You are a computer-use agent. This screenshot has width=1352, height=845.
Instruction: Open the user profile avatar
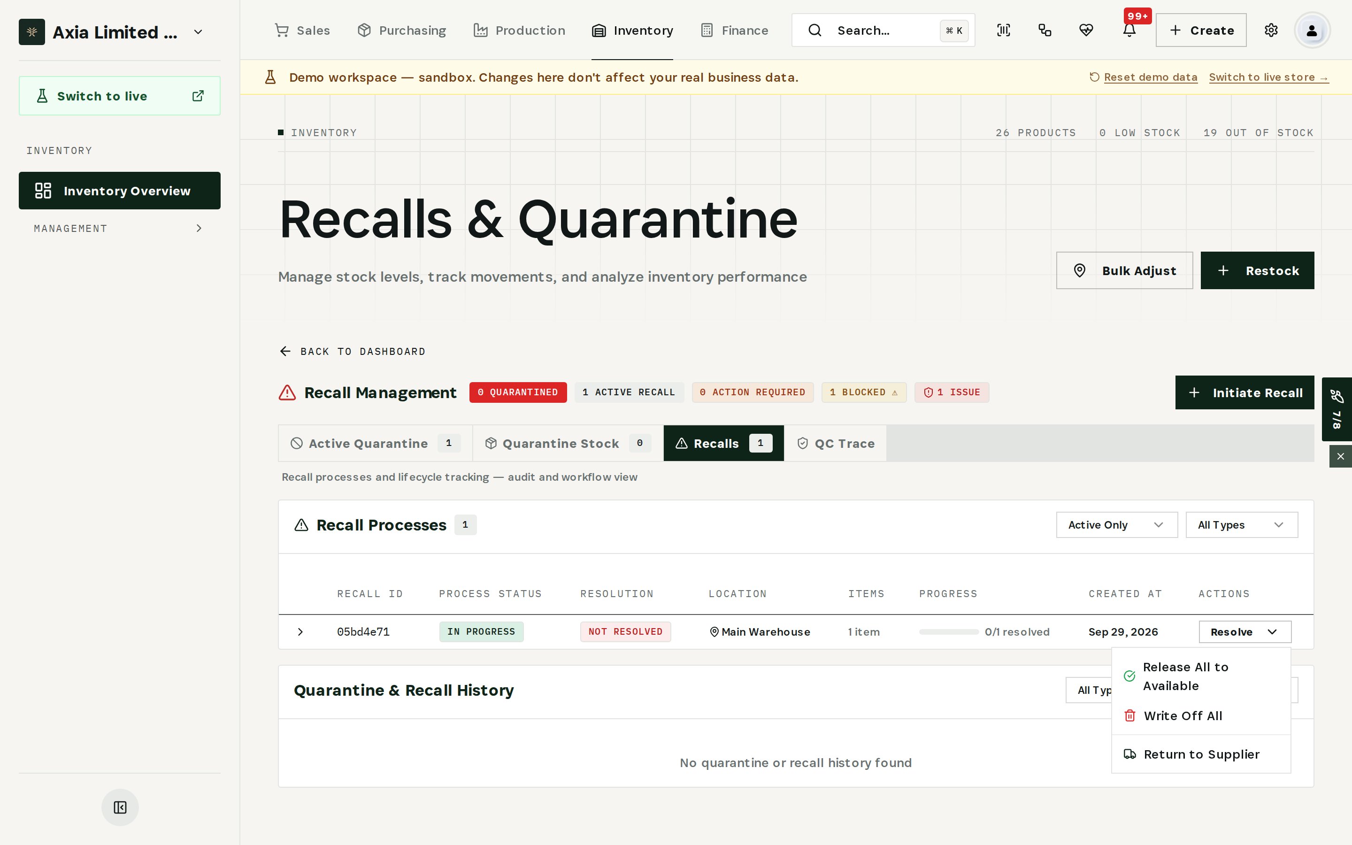point(1312,30)
